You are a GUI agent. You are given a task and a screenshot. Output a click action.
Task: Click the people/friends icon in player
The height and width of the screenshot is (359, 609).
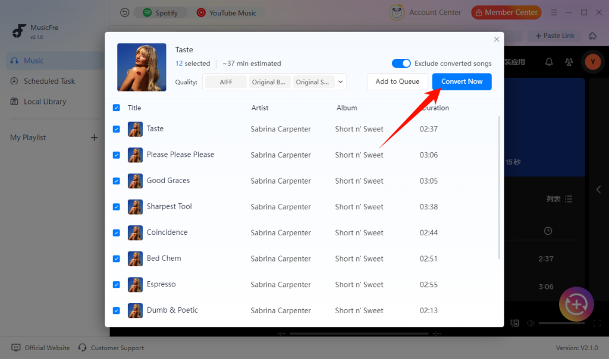[569, 62]
